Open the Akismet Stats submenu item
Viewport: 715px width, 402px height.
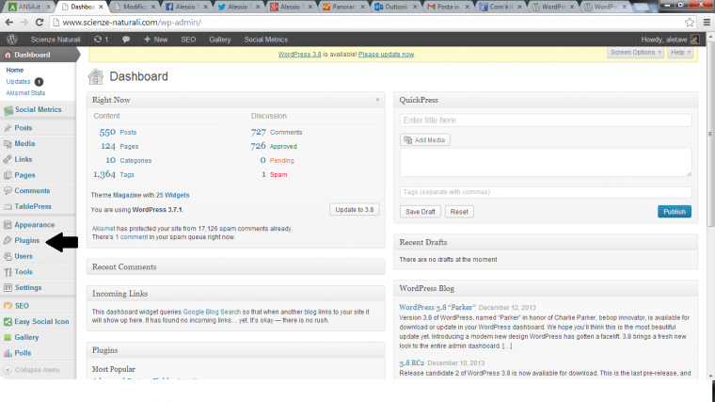click(x=25, y=93)
